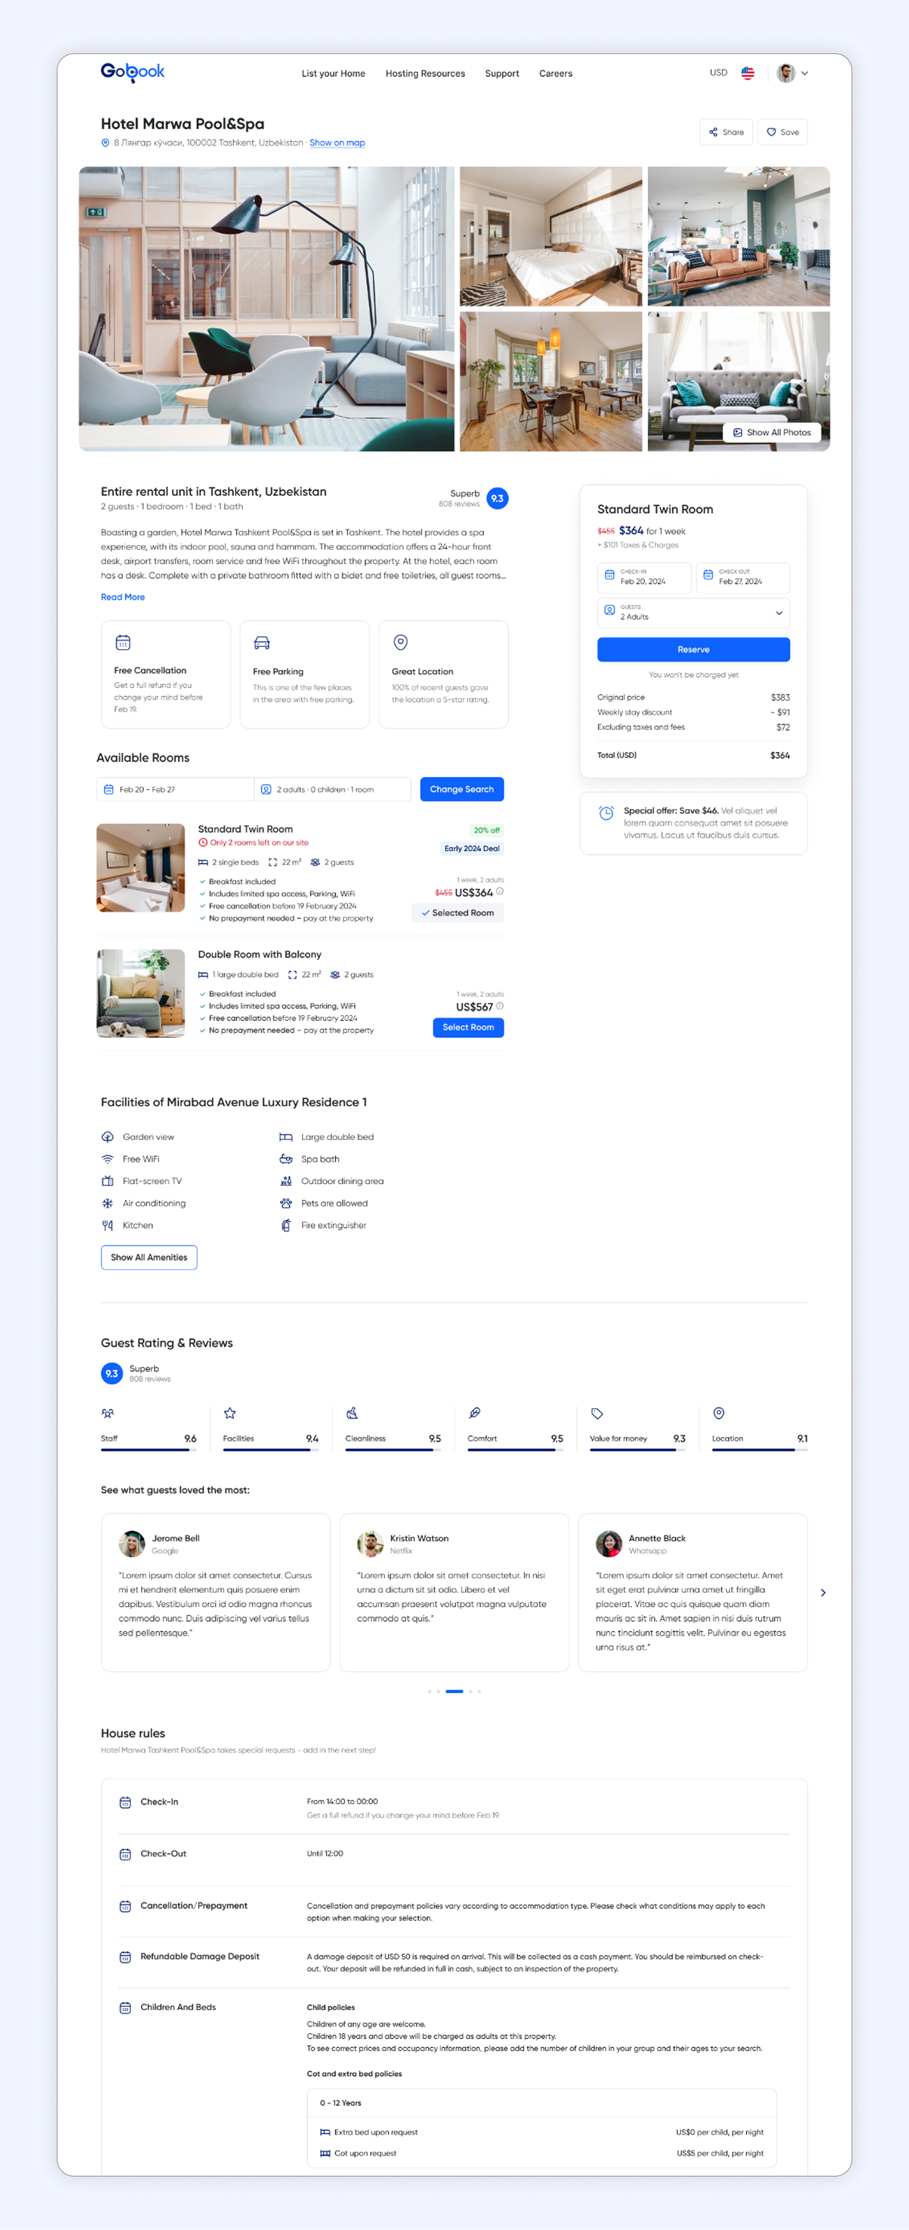Open Hosting Resources menu item
This screenshot has height=2230, width=909.
click(x=425, y=73)
